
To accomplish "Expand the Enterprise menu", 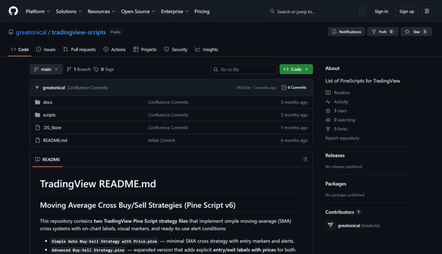I will pyautogui.click(x=174, y=12).
